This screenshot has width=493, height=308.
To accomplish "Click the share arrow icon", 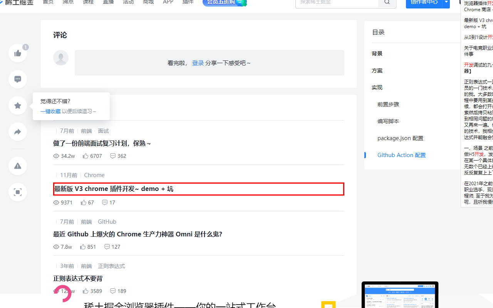I will pos(18,132).
